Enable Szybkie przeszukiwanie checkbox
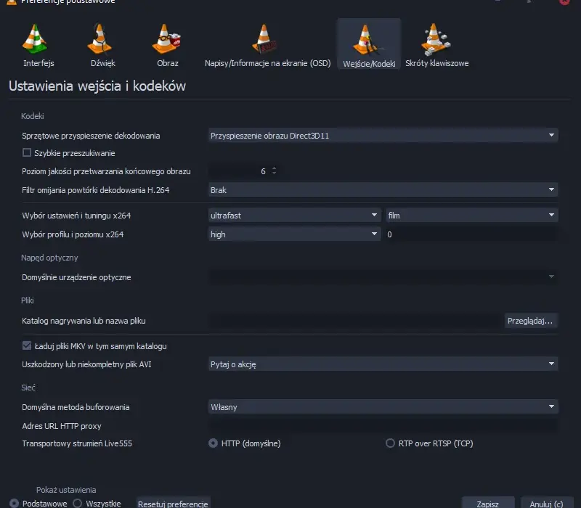The height and width of the screenshot is (508, 581). coord(27,152)
